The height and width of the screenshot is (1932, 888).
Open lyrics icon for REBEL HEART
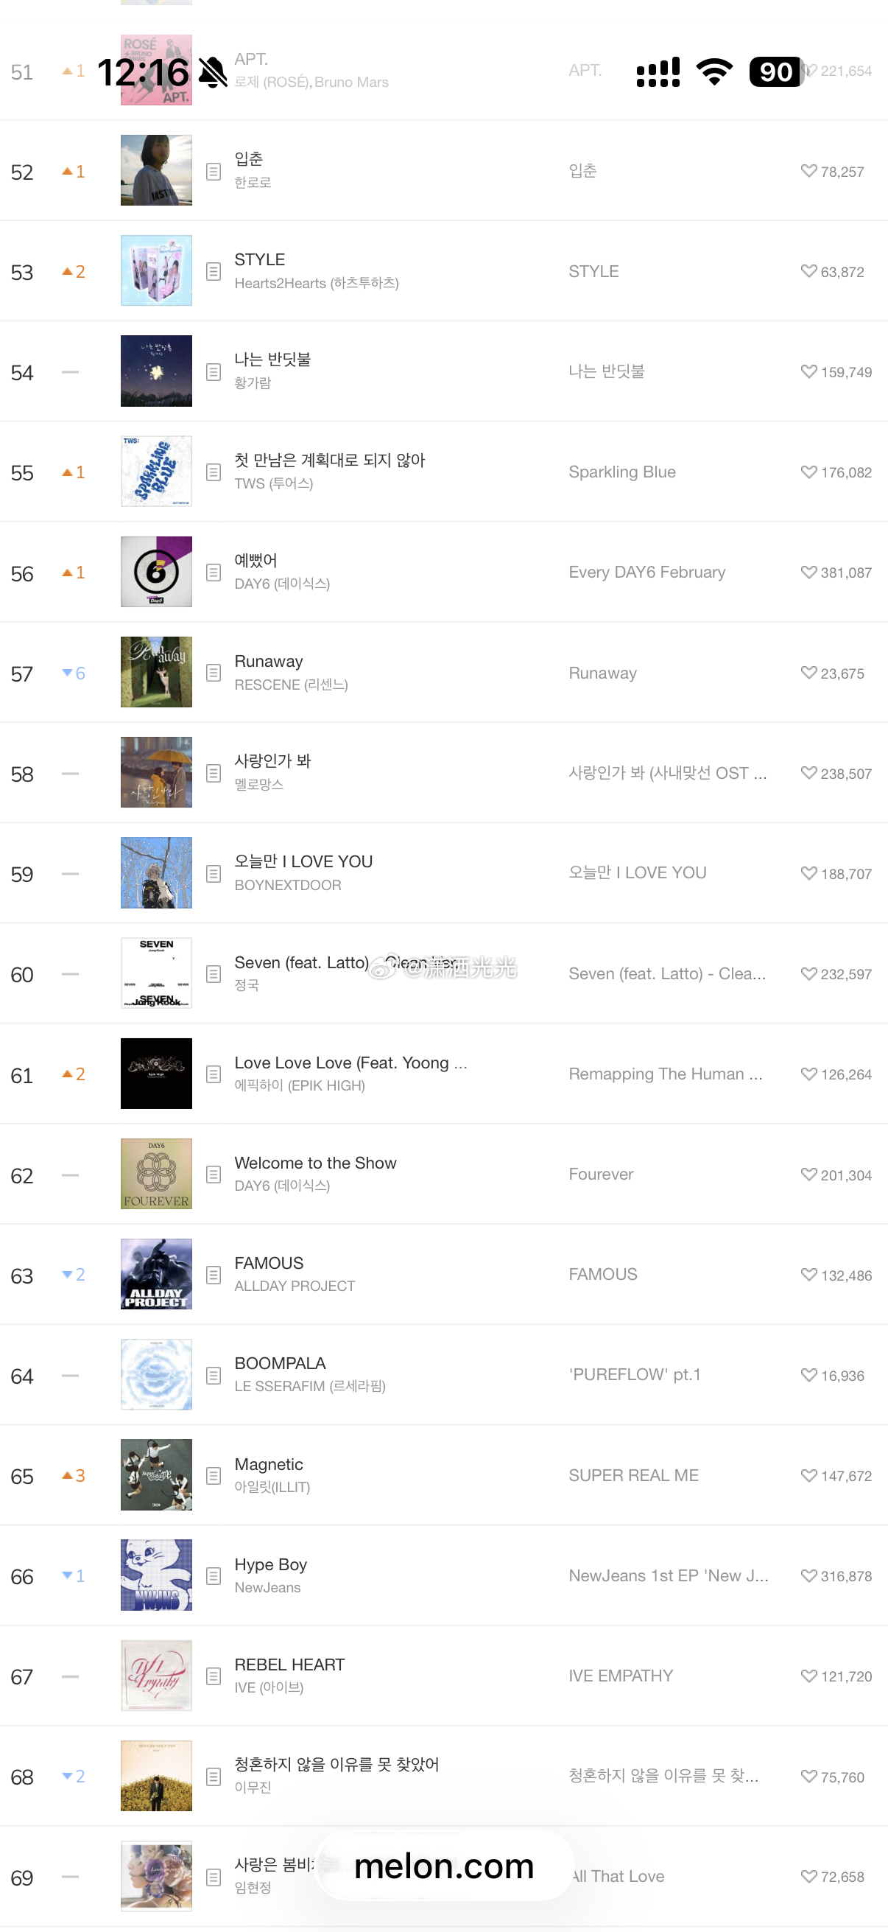click(214, 1676)
